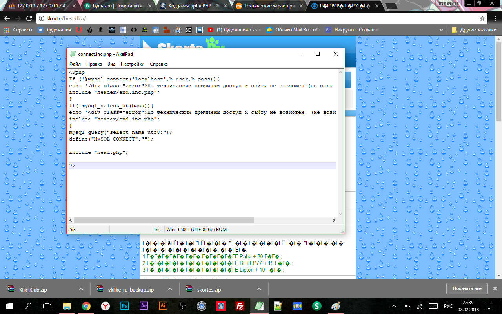This screenshot has height=314, width=502.
Task: Open the YouTube 'Лудомания. Casino' bookmark
Action: (234, 30)
